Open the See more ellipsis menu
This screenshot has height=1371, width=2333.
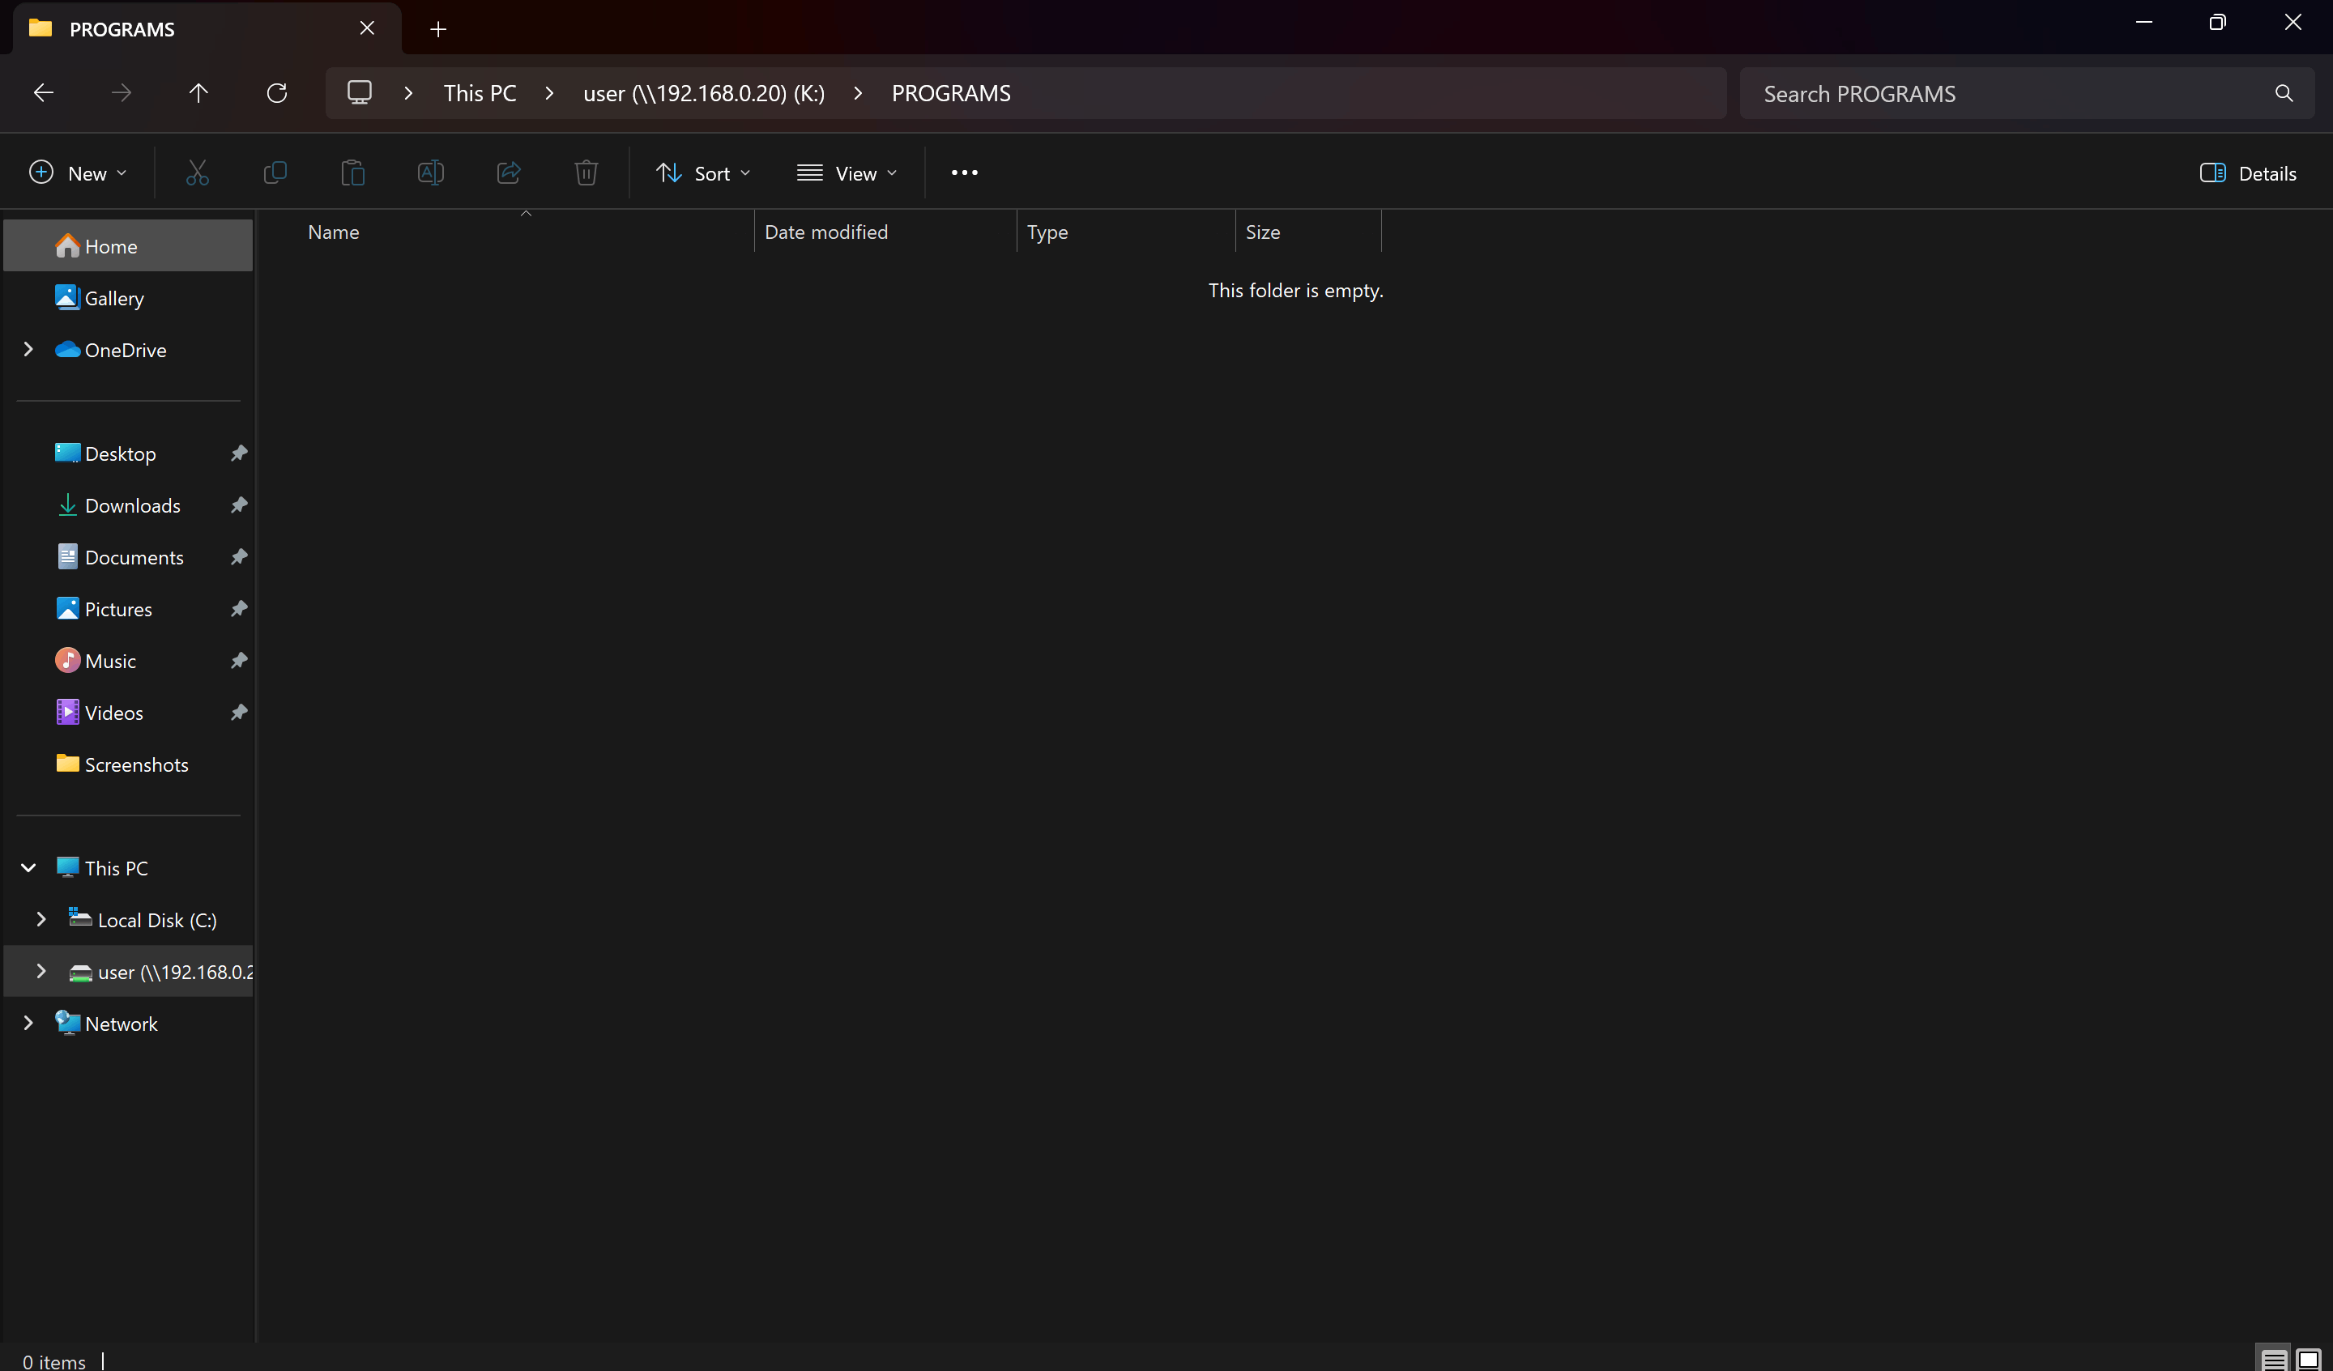coord(964,173)
